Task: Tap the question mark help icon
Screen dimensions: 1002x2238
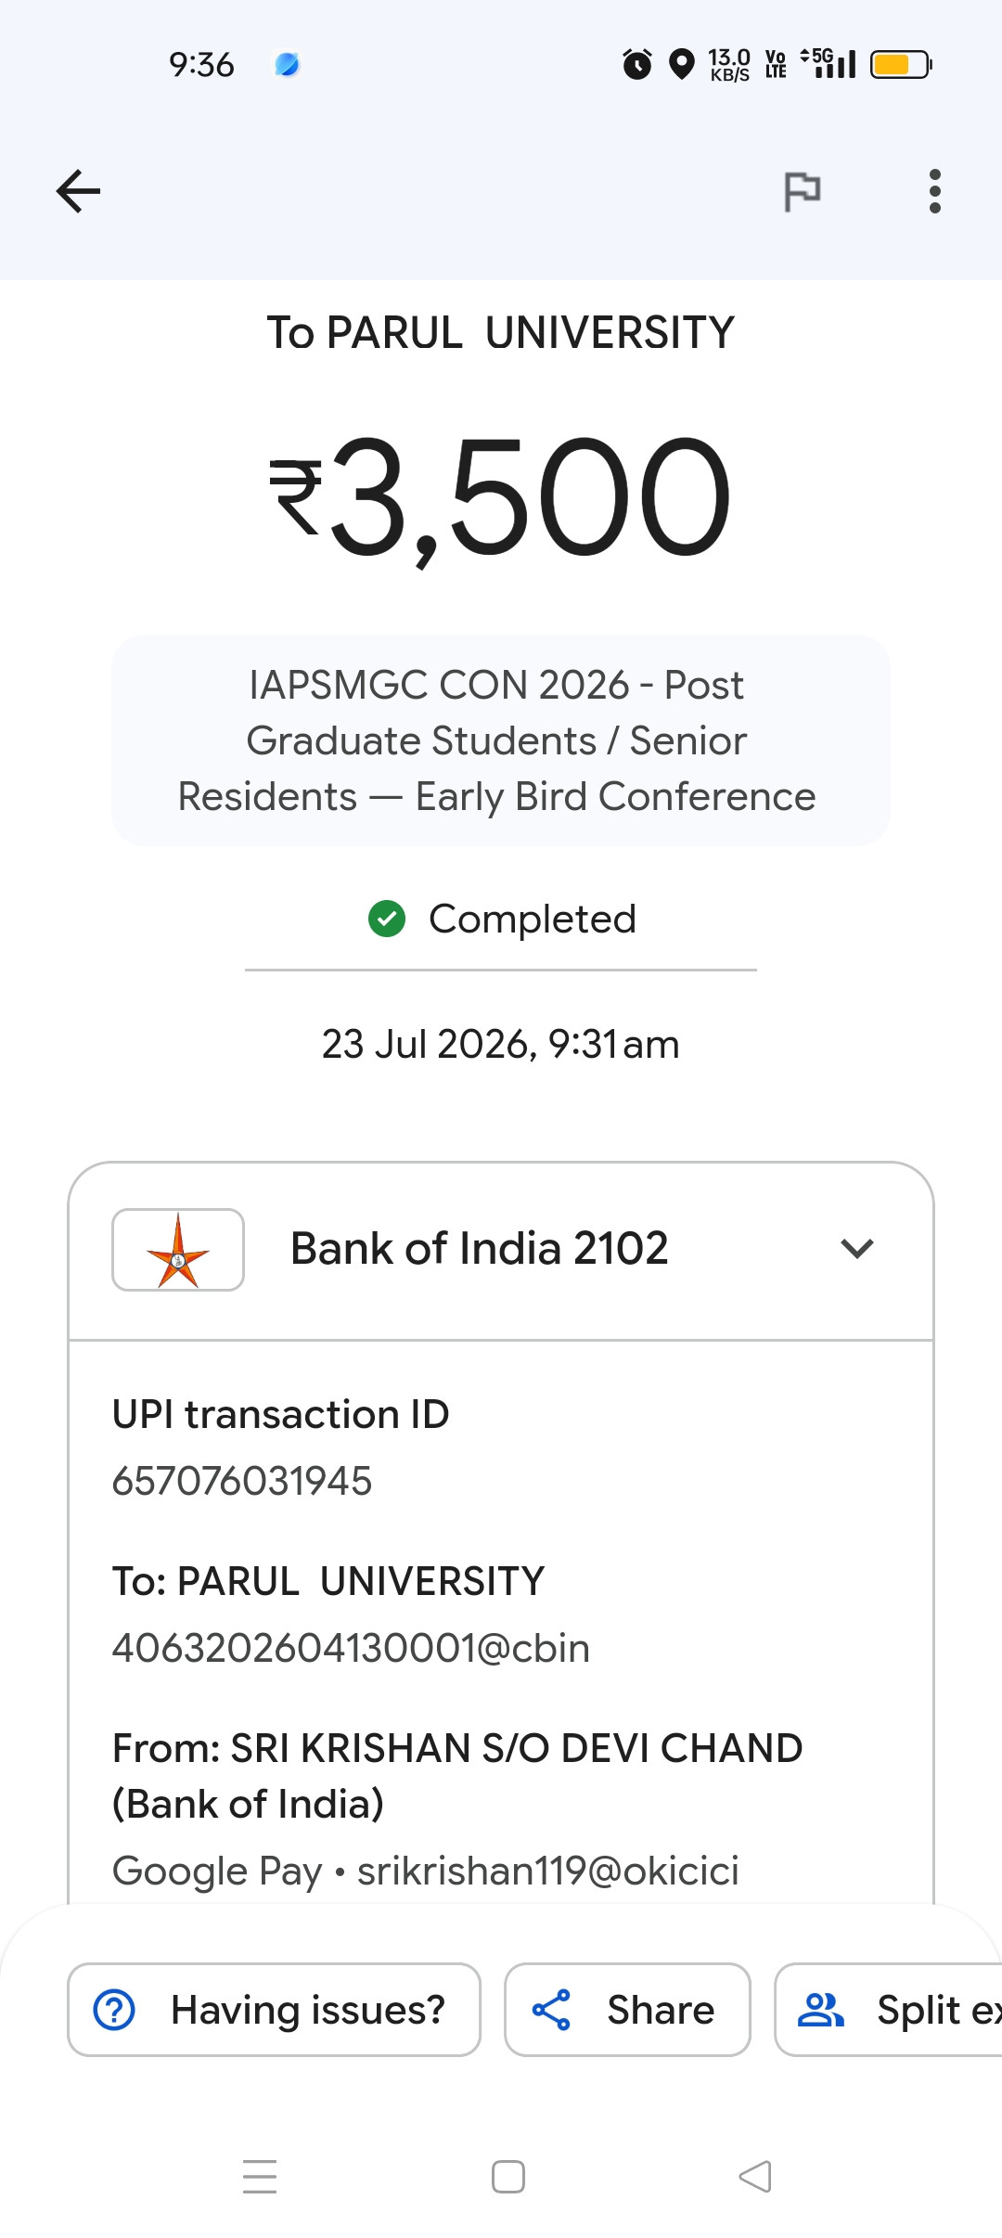Action: tap(115, 2011)
